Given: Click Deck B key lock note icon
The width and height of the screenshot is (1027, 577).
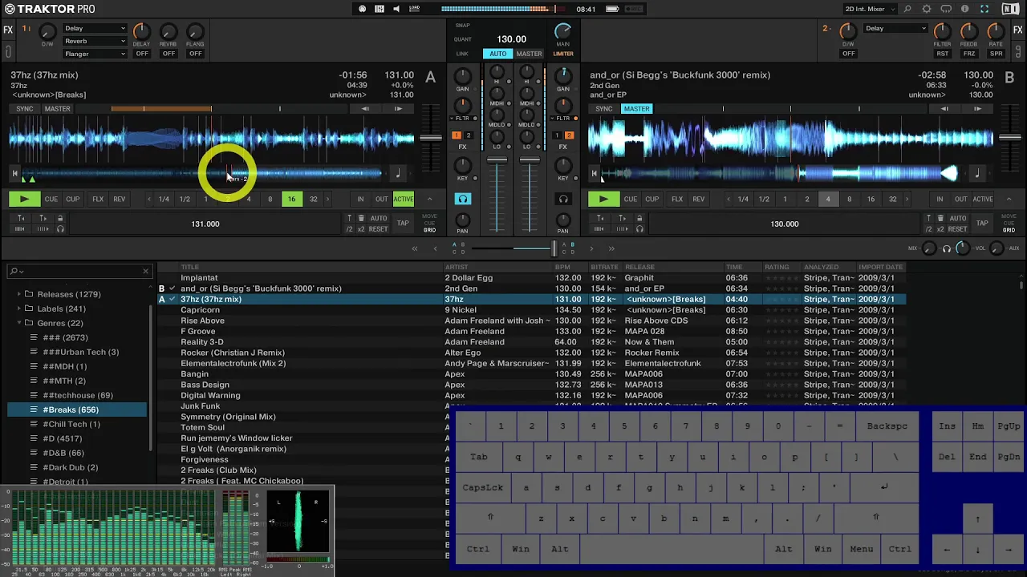Looking at the screenshot, I should 976,173.
